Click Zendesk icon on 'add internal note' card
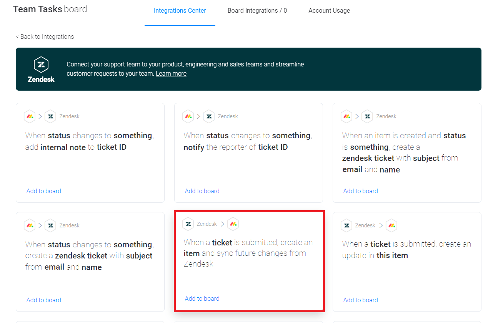The image size is (498, 323). tap(50, 116)
